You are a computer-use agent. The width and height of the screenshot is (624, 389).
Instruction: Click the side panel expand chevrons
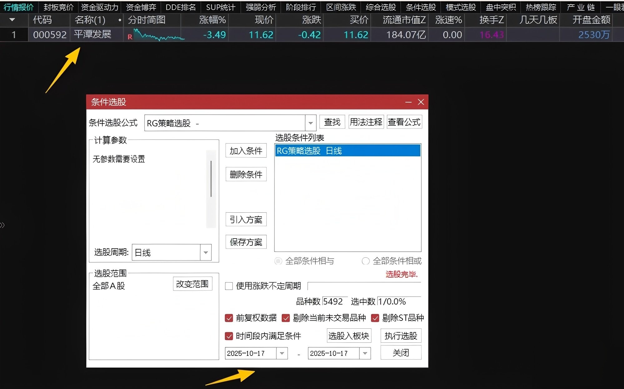click(x=2, y=225)
